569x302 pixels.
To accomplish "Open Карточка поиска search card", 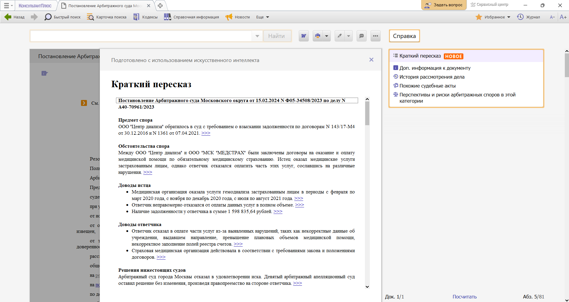I will click(107, 17).
